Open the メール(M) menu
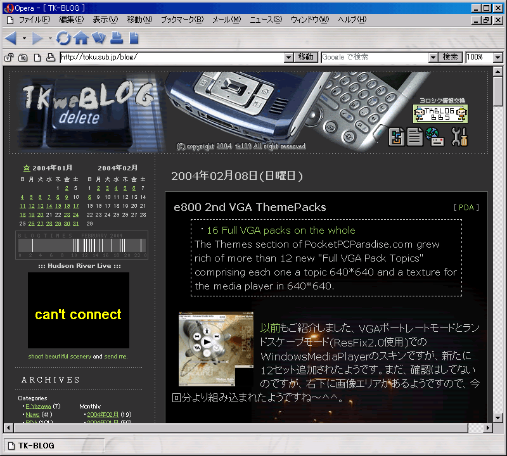 [227, 20]
